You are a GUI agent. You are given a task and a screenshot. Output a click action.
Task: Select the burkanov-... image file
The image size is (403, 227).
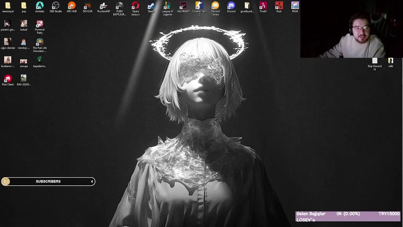8,62
